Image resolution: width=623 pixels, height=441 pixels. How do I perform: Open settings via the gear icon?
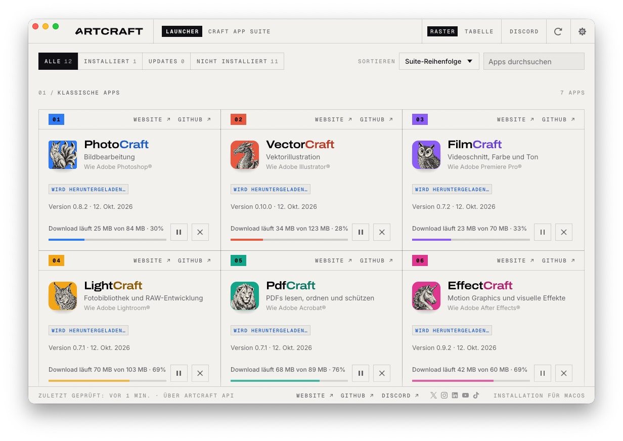coord(583,31)
